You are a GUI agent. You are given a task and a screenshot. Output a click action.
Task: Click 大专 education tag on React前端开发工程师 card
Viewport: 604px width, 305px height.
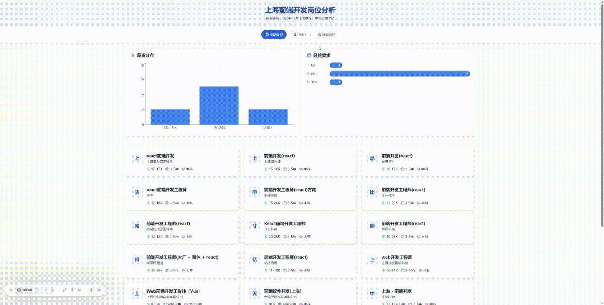(x=305, y=237)
